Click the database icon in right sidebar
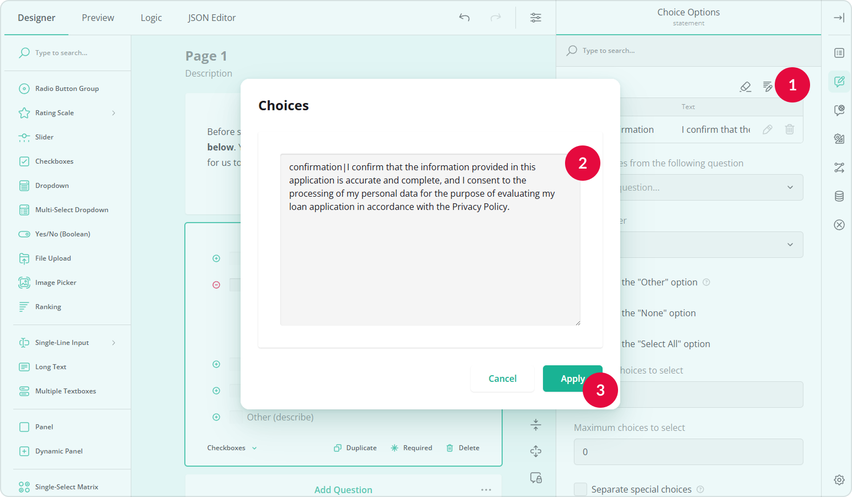Screen dimensions: 852x497 [839, 196]
